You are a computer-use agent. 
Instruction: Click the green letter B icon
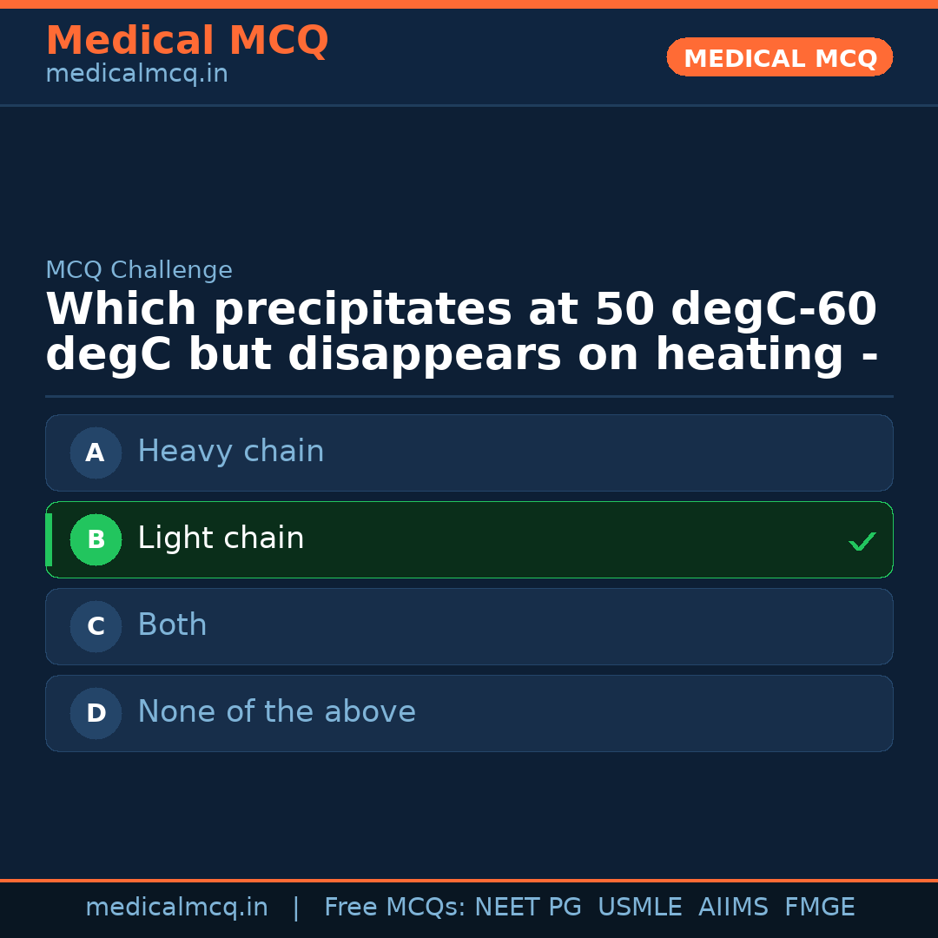pyautogui.click(x=96, y=539)
